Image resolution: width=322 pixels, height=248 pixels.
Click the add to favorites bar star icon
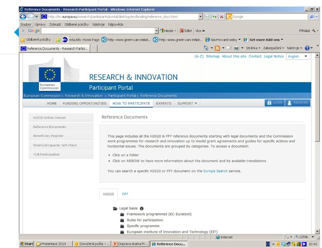point(58,40)
